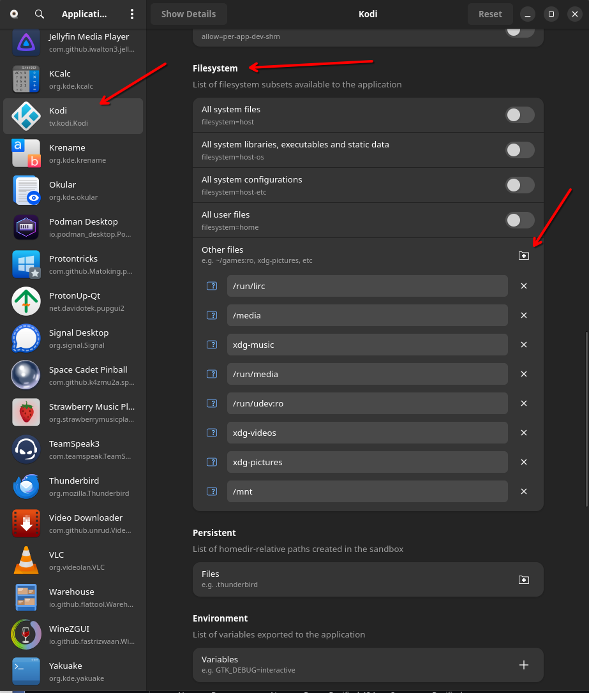Remove the /mnt path entry

coord(524,491)
